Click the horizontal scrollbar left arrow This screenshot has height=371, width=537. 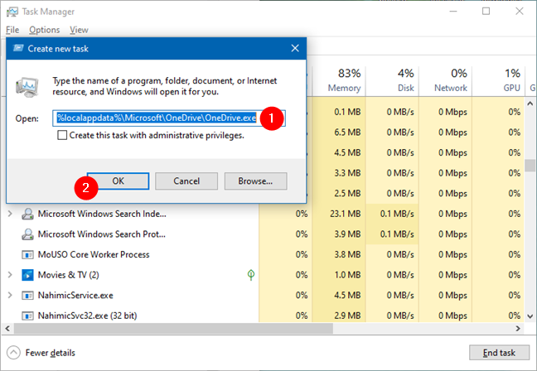click(7, 329)
